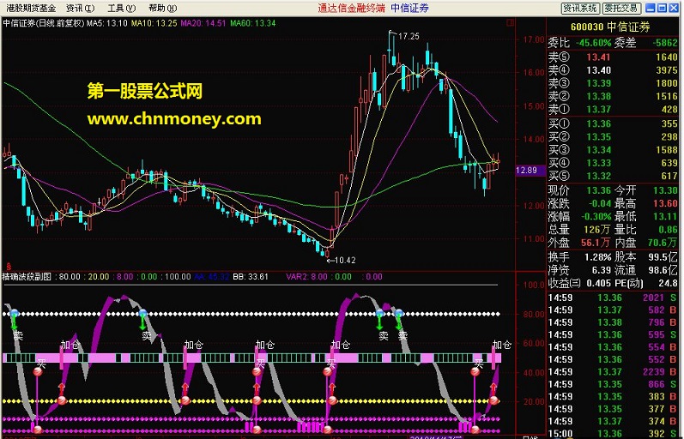Select the 15:00 tick row with 392 S
684x439 pixels.
(613, 434)
